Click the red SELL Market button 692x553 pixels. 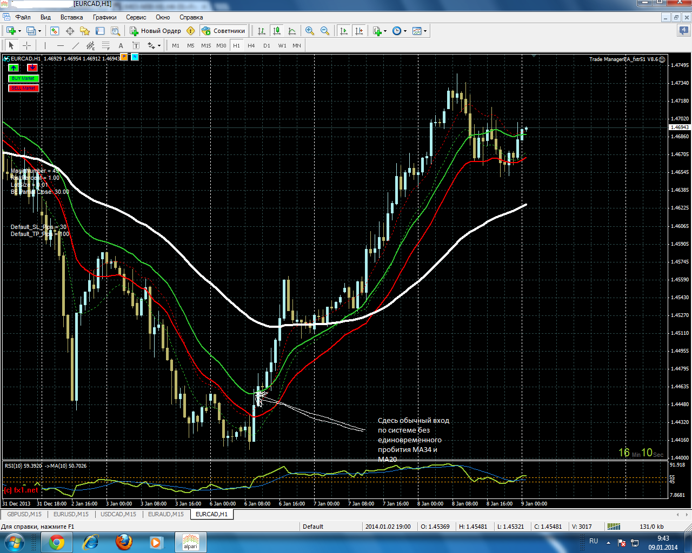pyautogui.click(x=23, y=88)
